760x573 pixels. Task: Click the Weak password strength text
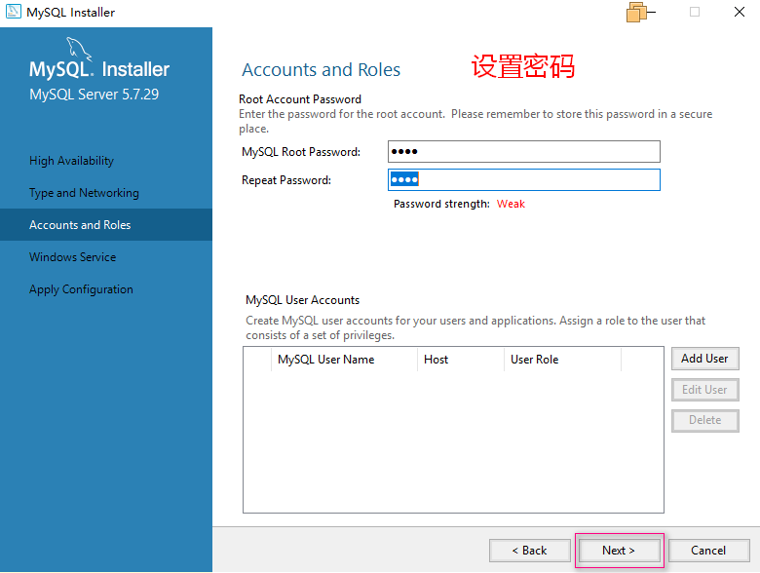[511, 204]
